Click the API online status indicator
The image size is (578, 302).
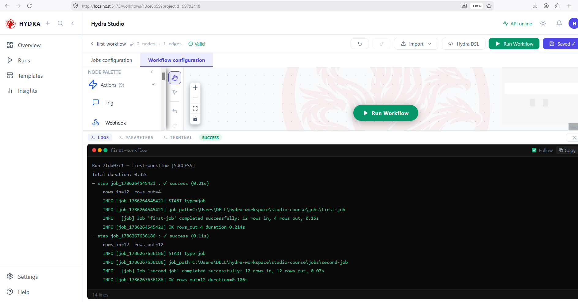pyautogui.click(x=517, y=24)
